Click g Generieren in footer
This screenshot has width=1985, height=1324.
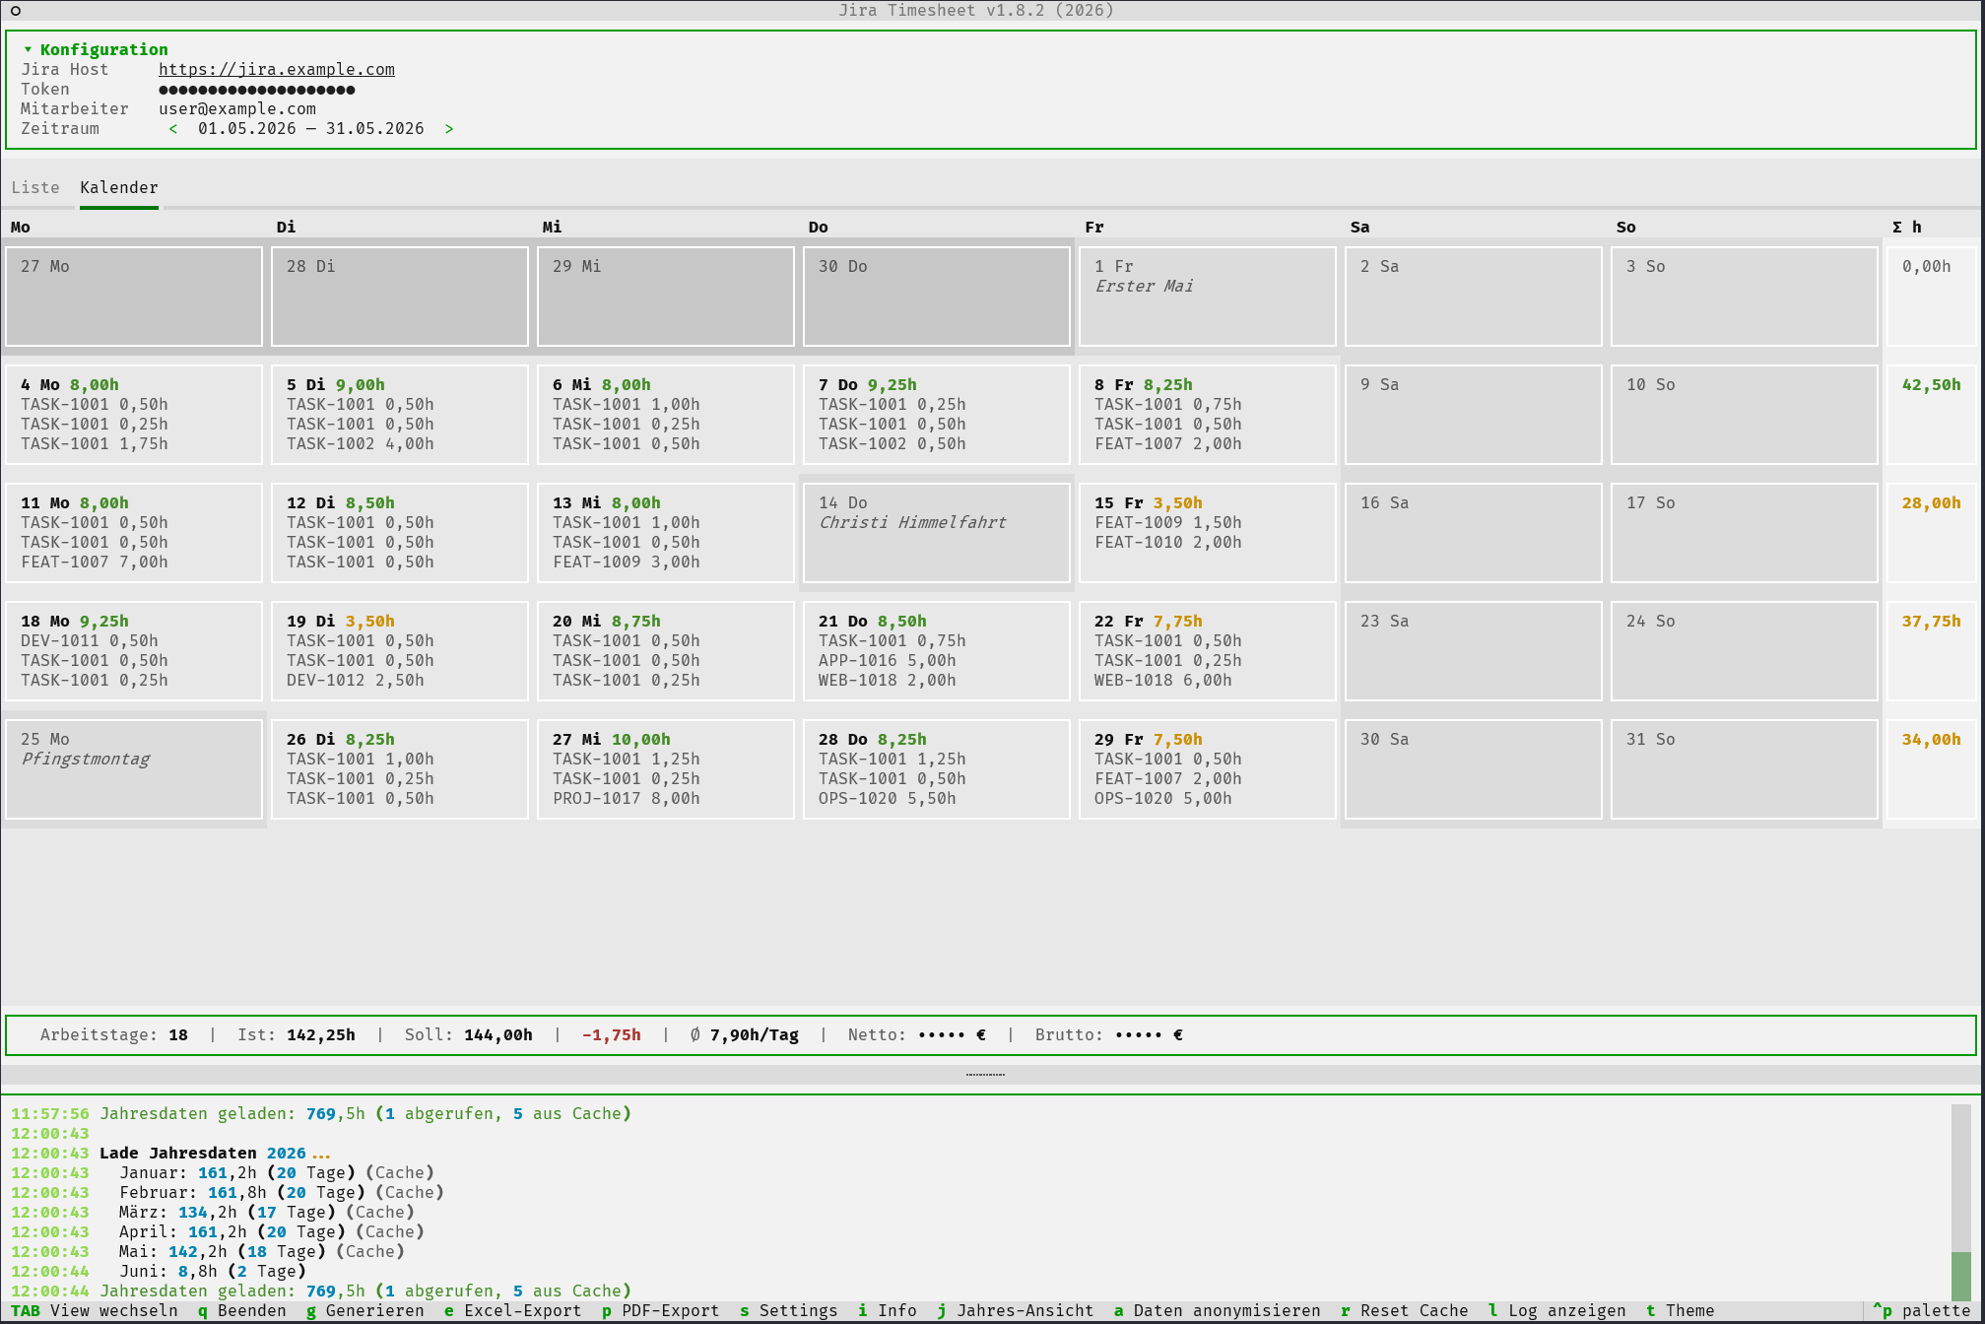(x=365, y=1311)
